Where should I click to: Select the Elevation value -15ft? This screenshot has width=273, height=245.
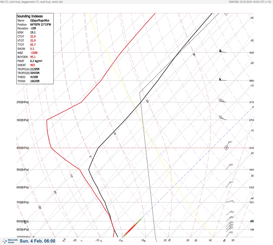[33, 28]
